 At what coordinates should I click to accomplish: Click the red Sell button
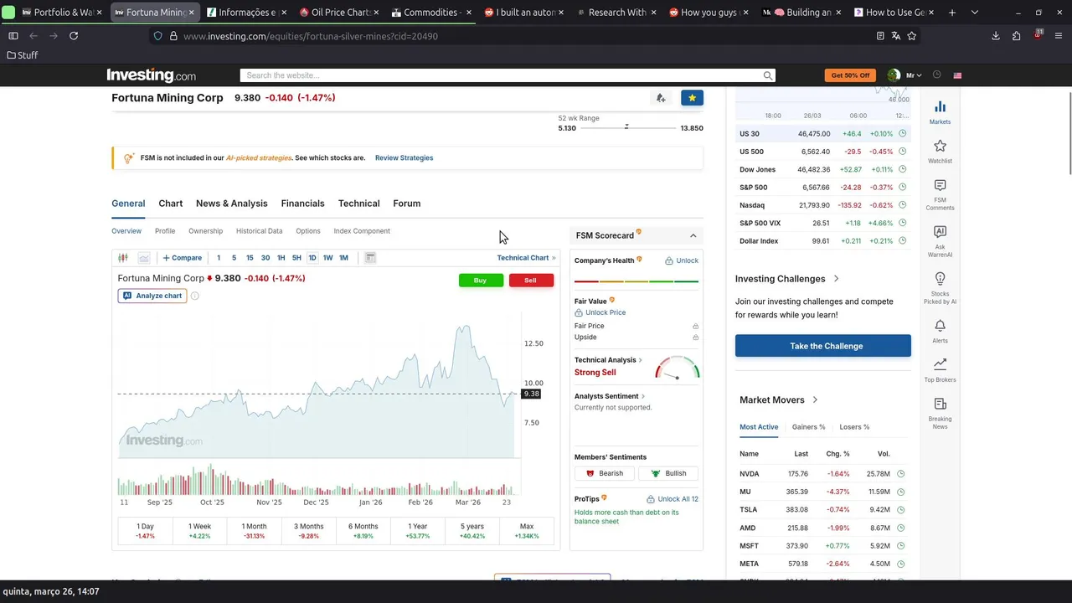531,281
